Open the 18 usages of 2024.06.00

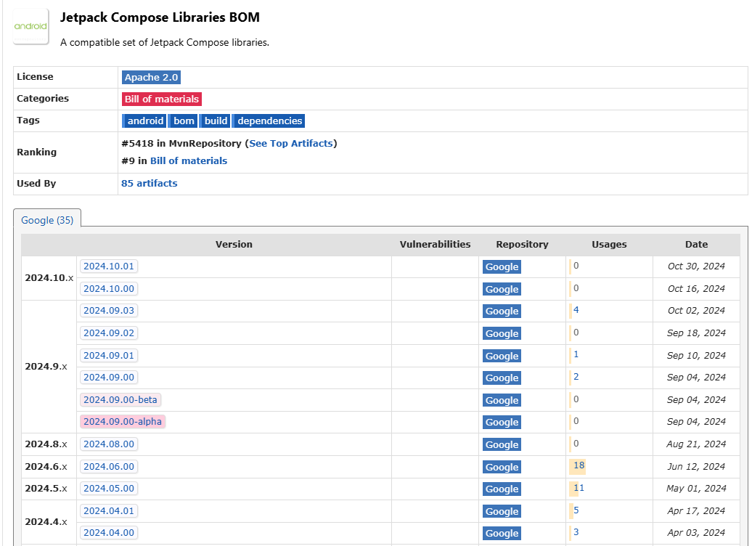pos(579,465)
